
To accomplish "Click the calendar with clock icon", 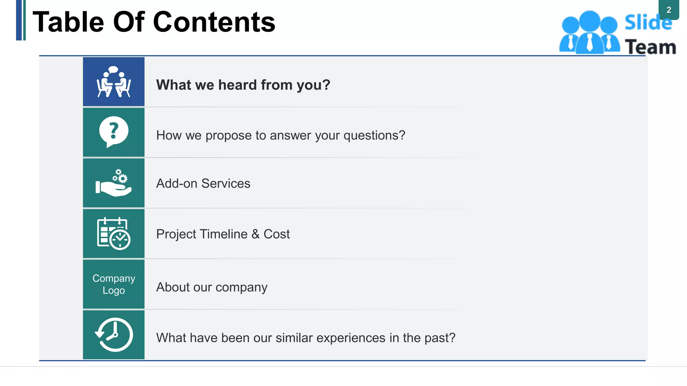I will (x=114, y=234).
